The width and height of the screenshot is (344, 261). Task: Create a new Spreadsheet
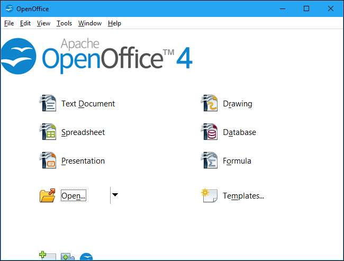83,132
